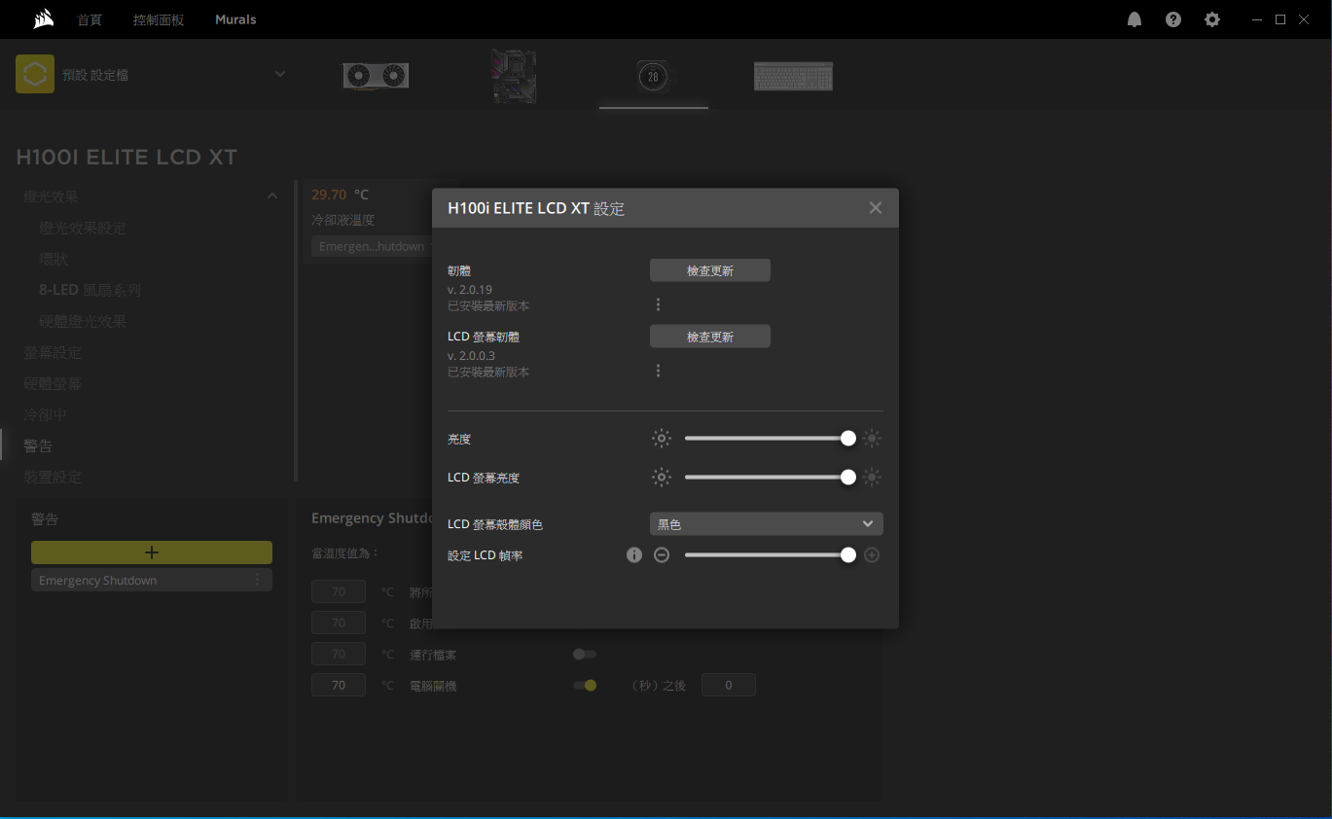Image resolution: width=1332 pixels, height=819 pixels.
Task: Go to the 控制面板 tab
Action: click(x=159, y=19)
